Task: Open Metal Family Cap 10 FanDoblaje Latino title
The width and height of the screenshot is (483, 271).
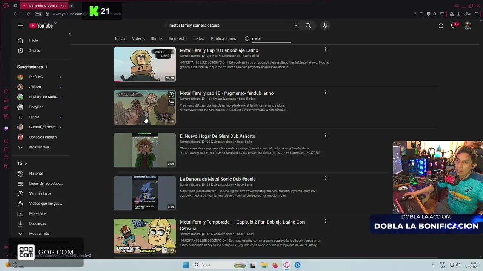Action: [219, 50]
